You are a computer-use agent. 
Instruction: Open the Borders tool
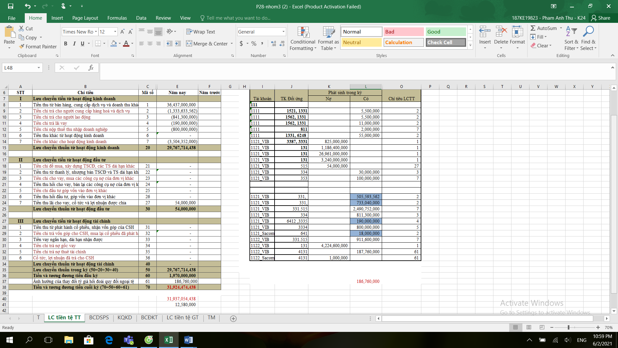coord(98,44)
